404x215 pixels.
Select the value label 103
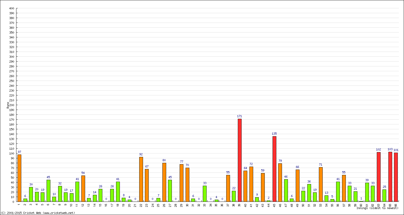coord(390,149)
